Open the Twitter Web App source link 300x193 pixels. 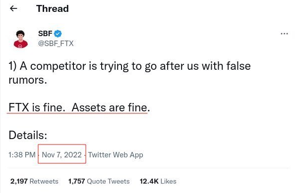tap(116, 155)
